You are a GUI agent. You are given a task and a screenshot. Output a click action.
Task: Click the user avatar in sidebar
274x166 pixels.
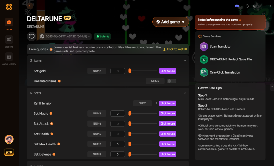[9, 139]
